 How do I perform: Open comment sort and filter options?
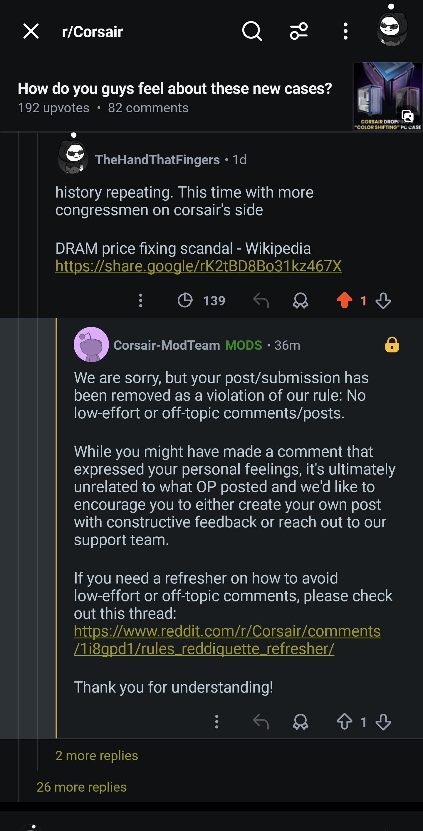pos(299,31)
